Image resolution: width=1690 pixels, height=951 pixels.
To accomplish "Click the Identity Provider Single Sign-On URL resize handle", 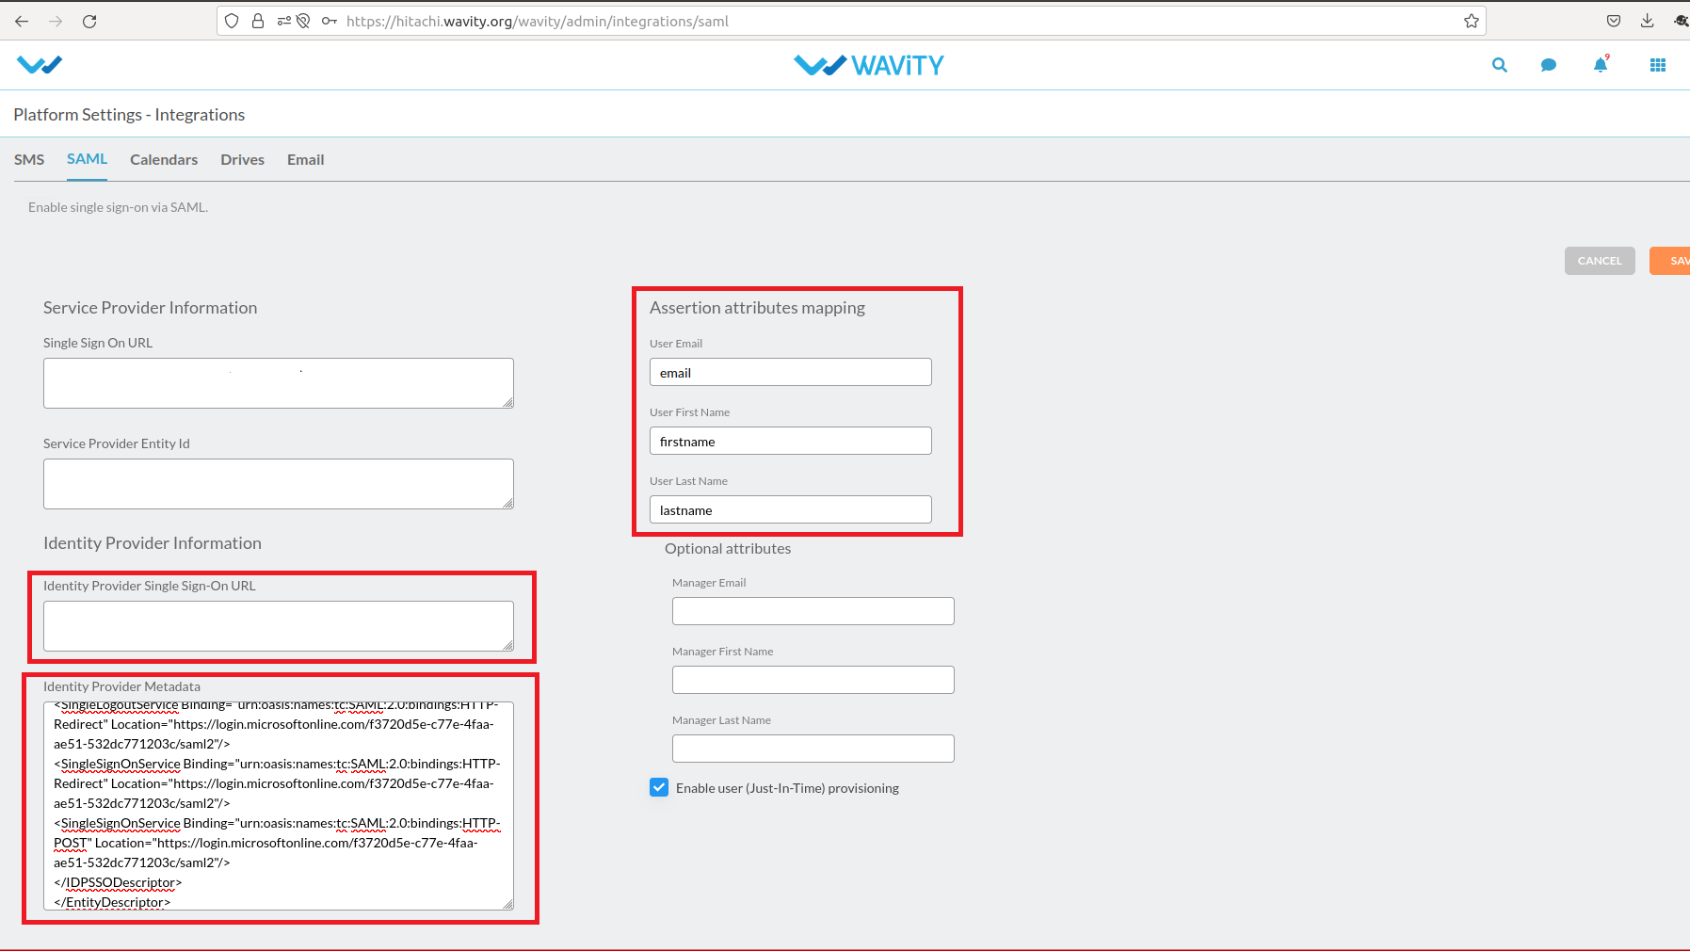I will (x=507, y=645).
